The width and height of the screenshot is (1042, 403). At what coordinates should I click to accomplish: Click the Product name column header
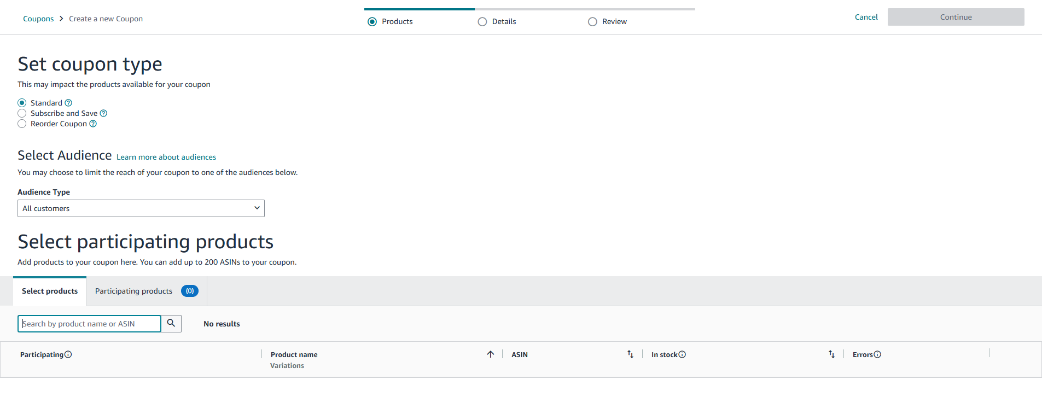click(x=294, y=354)
